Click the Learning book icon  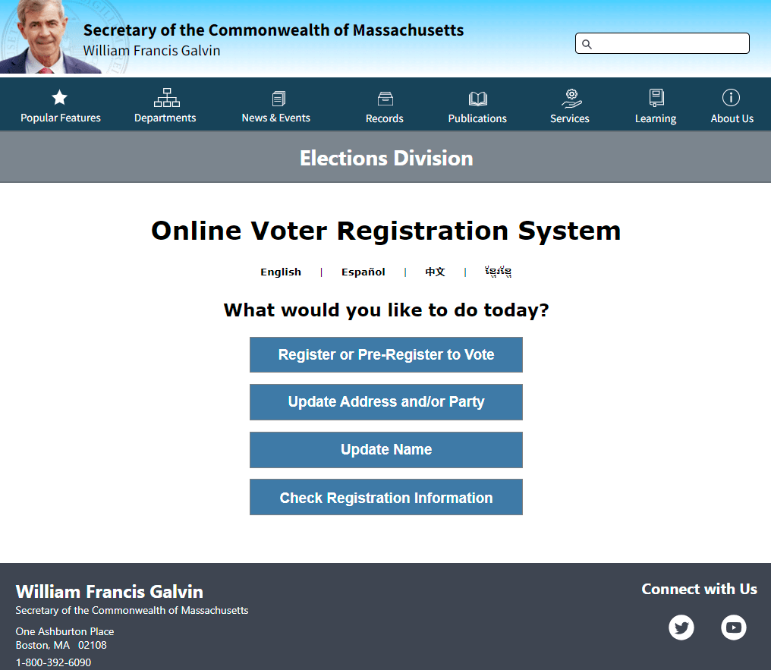(x=656, y=97)
